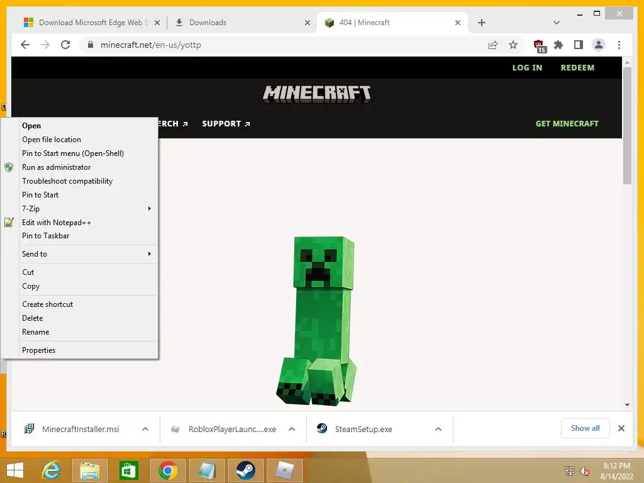Reload the Minecraft page
644x483 pixels.
pyautogui.click(x=65, y=45)
